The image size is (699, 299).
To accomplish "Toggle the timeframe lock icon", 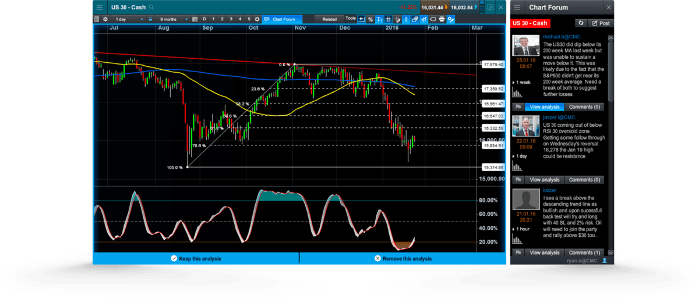I will (x=150, y=19).
